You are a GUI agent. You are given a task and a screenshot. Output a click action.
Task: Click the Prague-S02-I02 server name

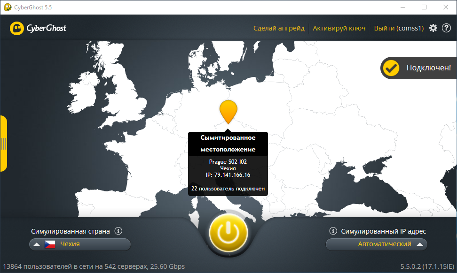[228, 162]
